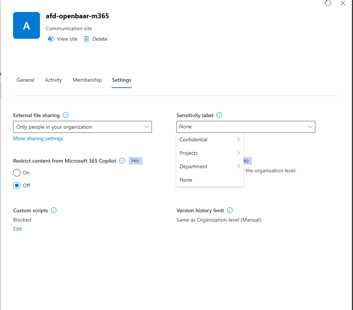Select the Settings tab
The height and width of the screenshot is (310, 353).
click(x=122, y=80)
